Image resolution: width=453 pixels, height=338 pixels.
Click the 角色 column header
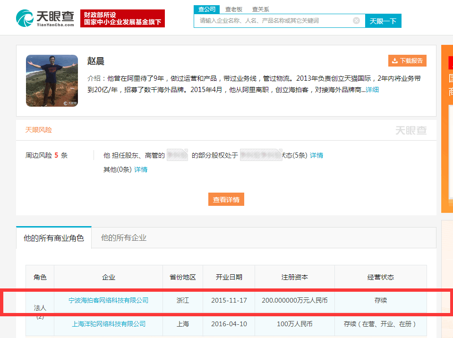point(40,277)
